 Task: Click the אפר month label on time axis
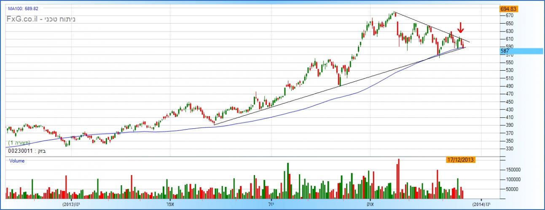pos(171,204)
